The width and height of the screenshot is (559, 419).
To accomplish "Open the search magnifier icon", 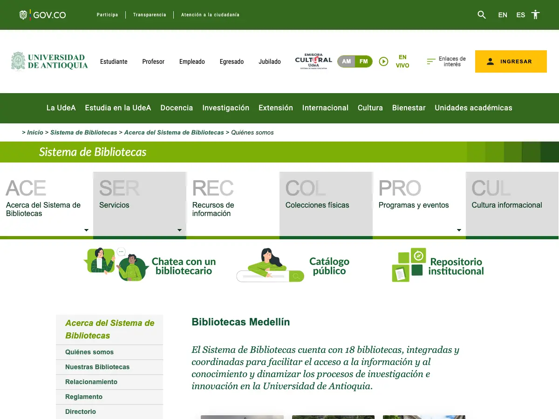I will click(482, 15).
